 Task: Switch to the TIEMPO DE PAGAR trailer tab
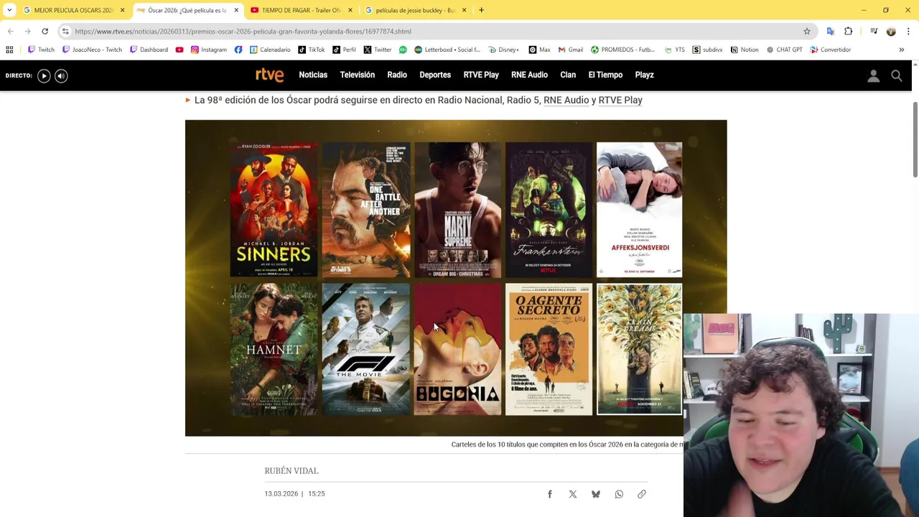(302, 10)
